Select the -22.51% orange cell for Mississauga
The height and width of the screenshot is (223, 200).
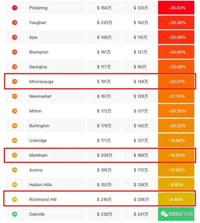click(176, 81)
